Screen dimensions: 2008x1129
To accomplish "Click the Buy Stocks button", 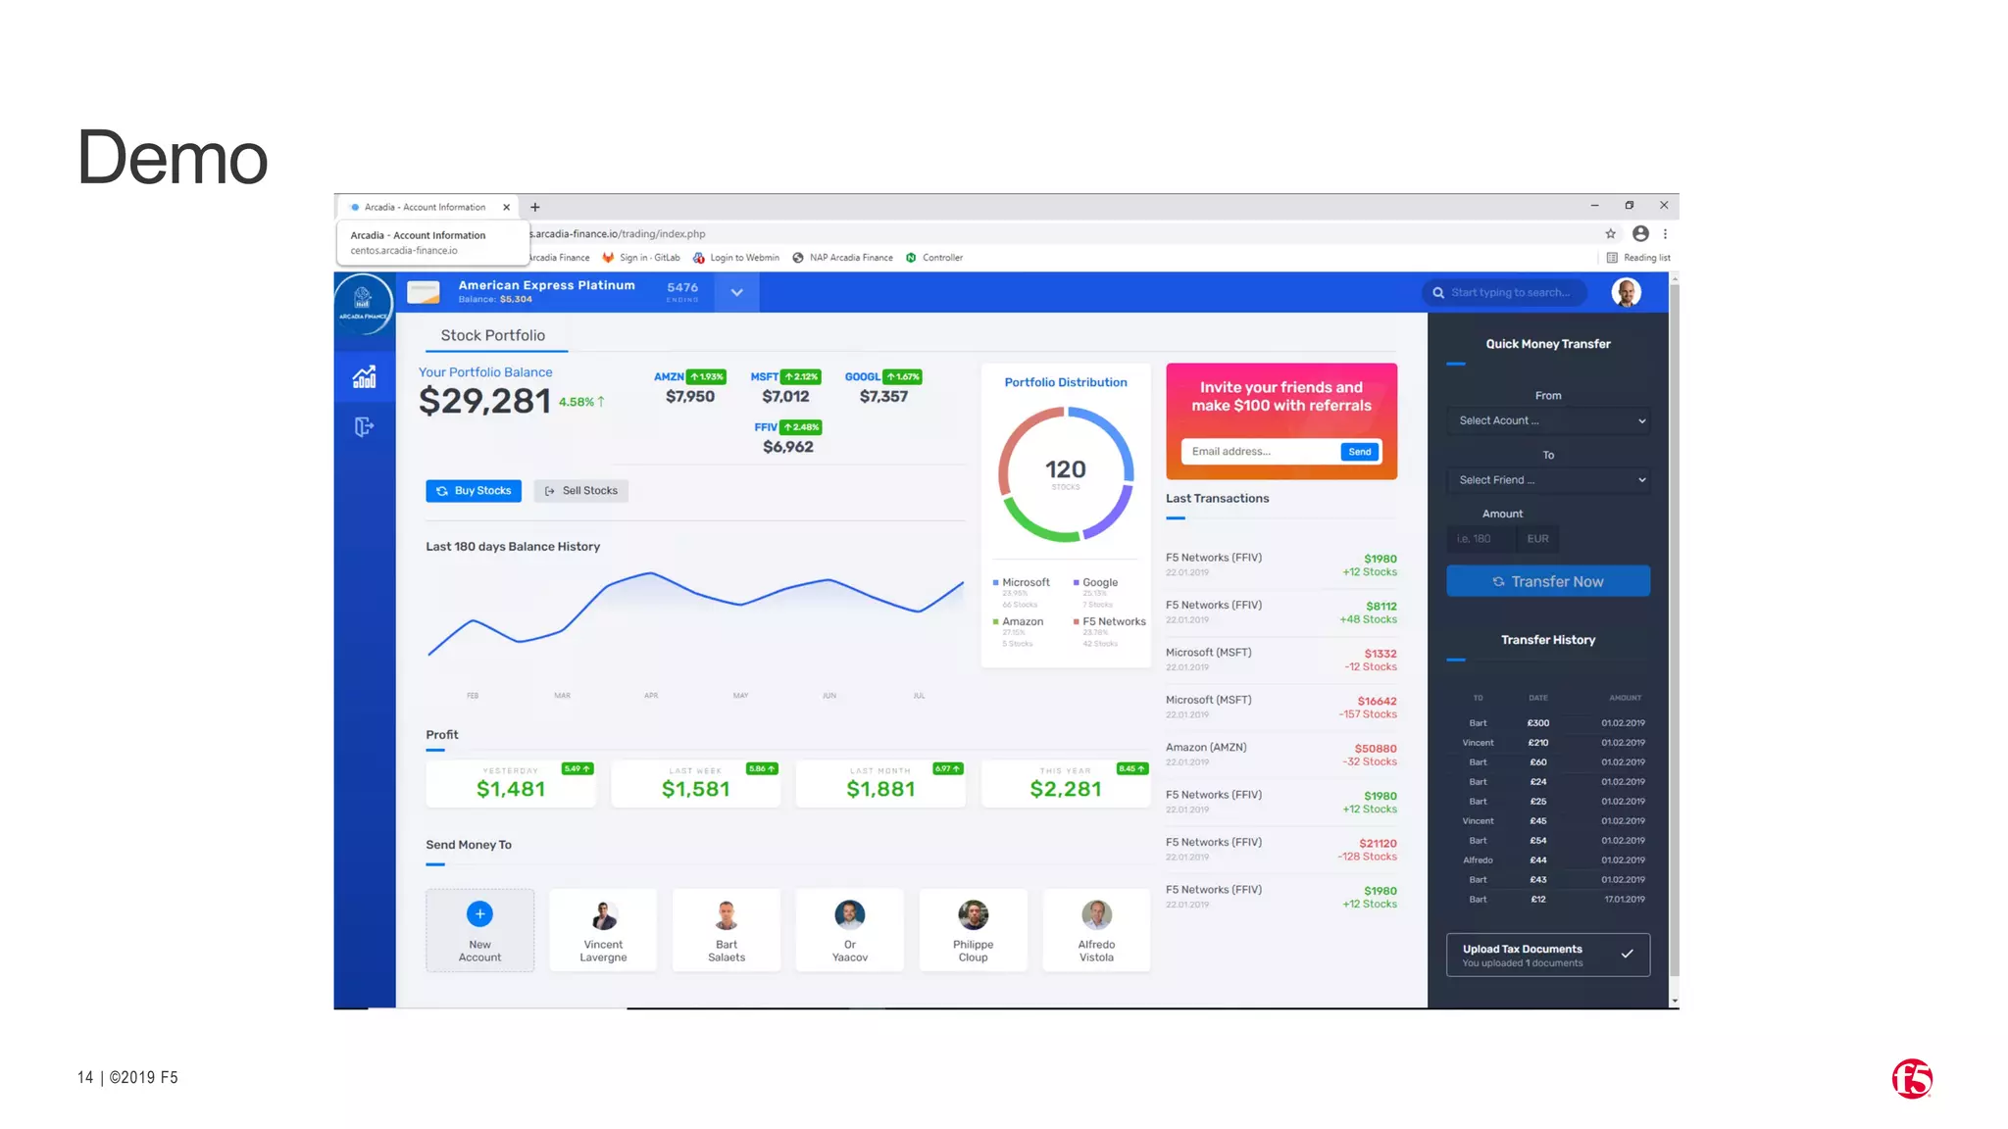I will tap(474, 491).
